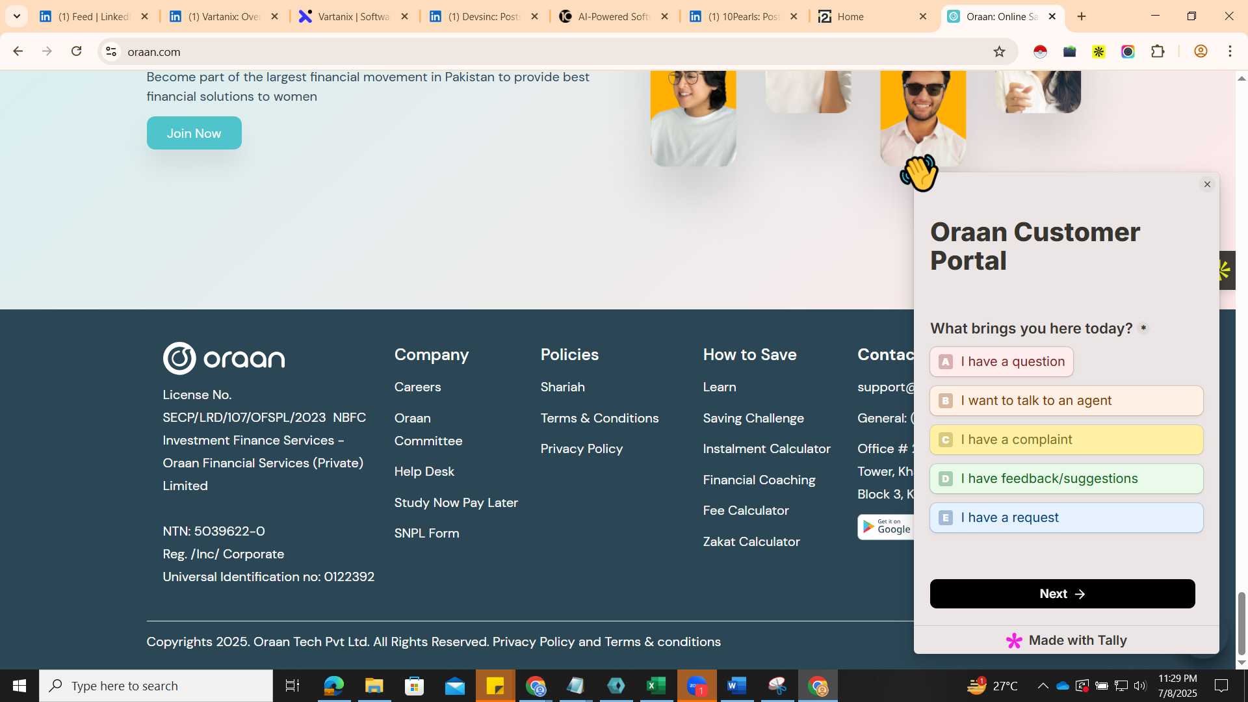Reload the oraan.com page
1248x702 pixels.
click(x=76, y=51)
